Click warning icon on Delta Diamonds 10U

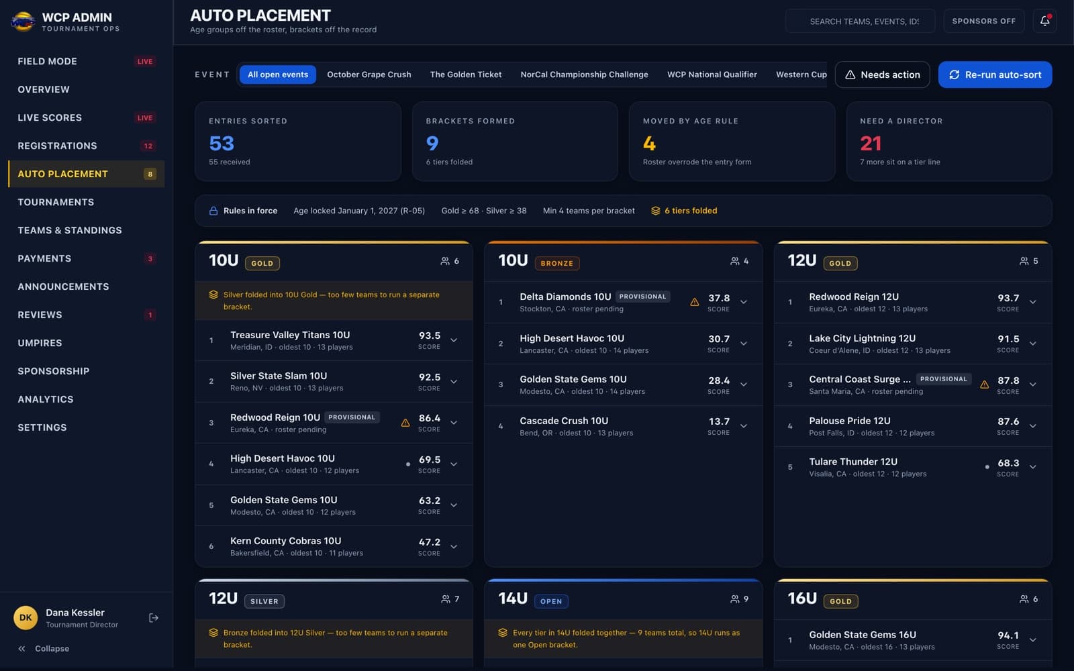click(x=695, y=302)
